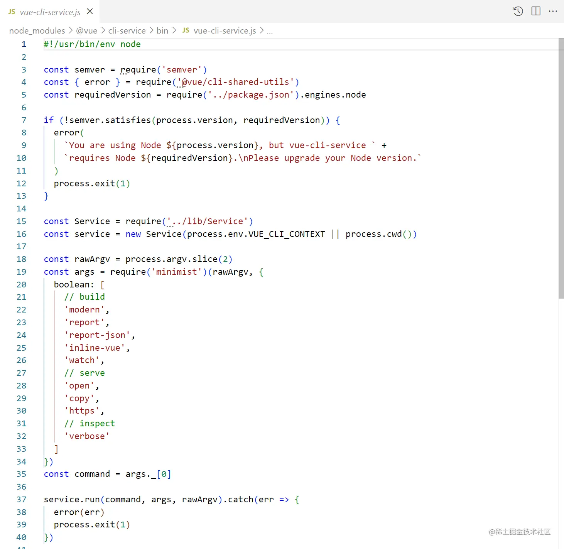
Task: Click line number 20 in the gutter
Action: pos(22,285)
